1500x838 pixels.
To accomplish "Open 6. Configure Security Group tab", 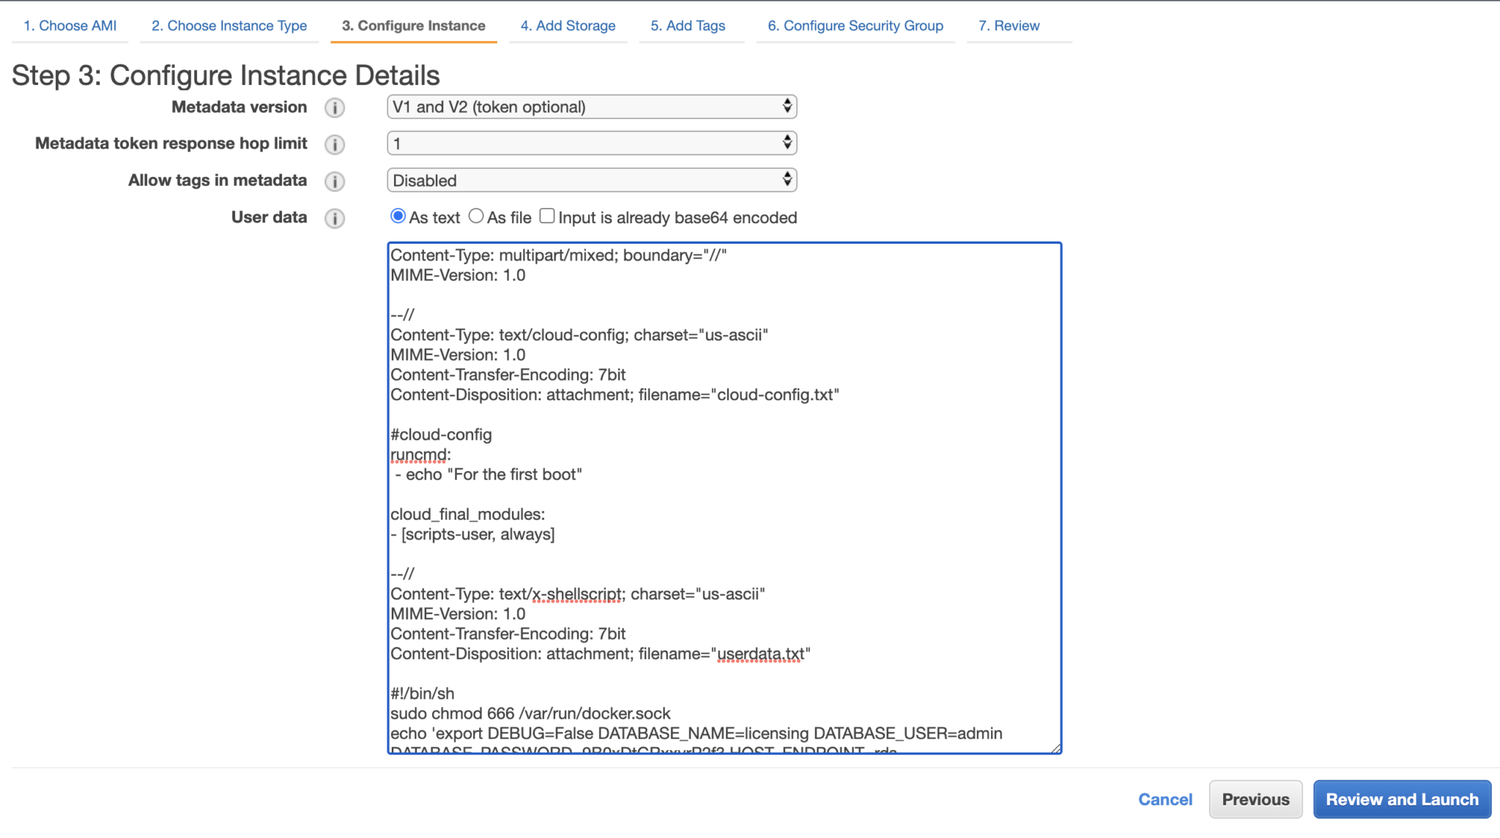I will coord(855,26).
